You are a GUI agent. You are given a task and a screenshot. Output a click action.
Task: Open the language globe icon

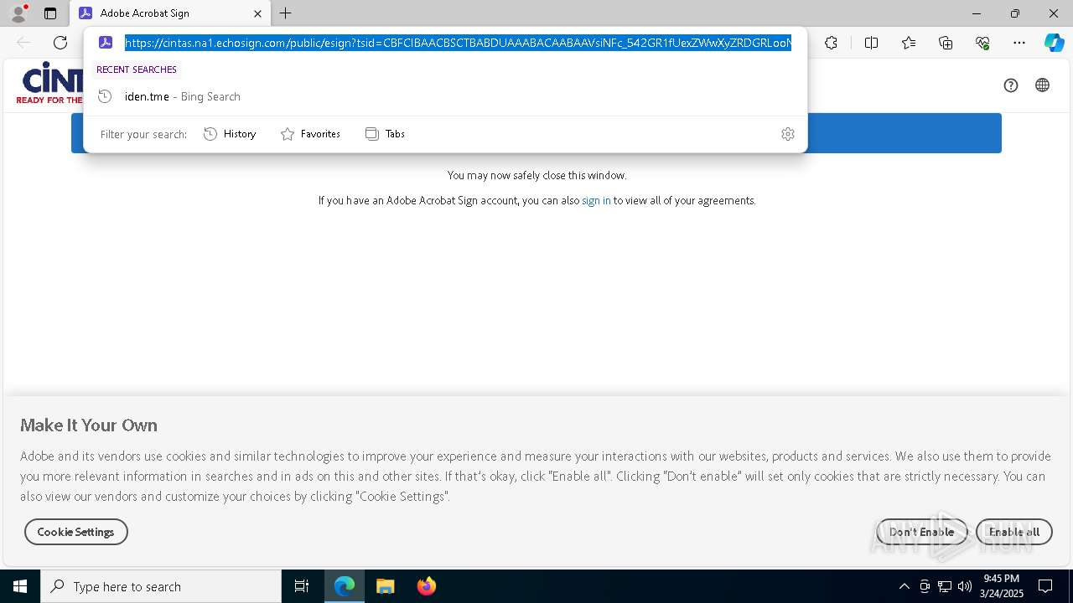[1042, 85]
